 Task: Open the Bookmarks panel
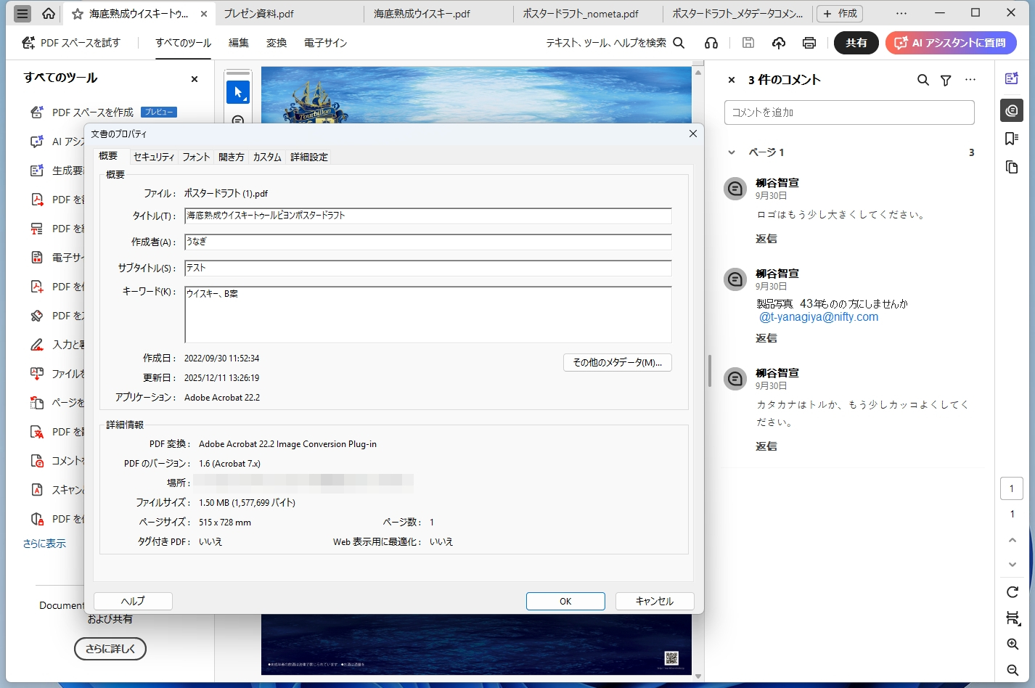coord(1012,139)
